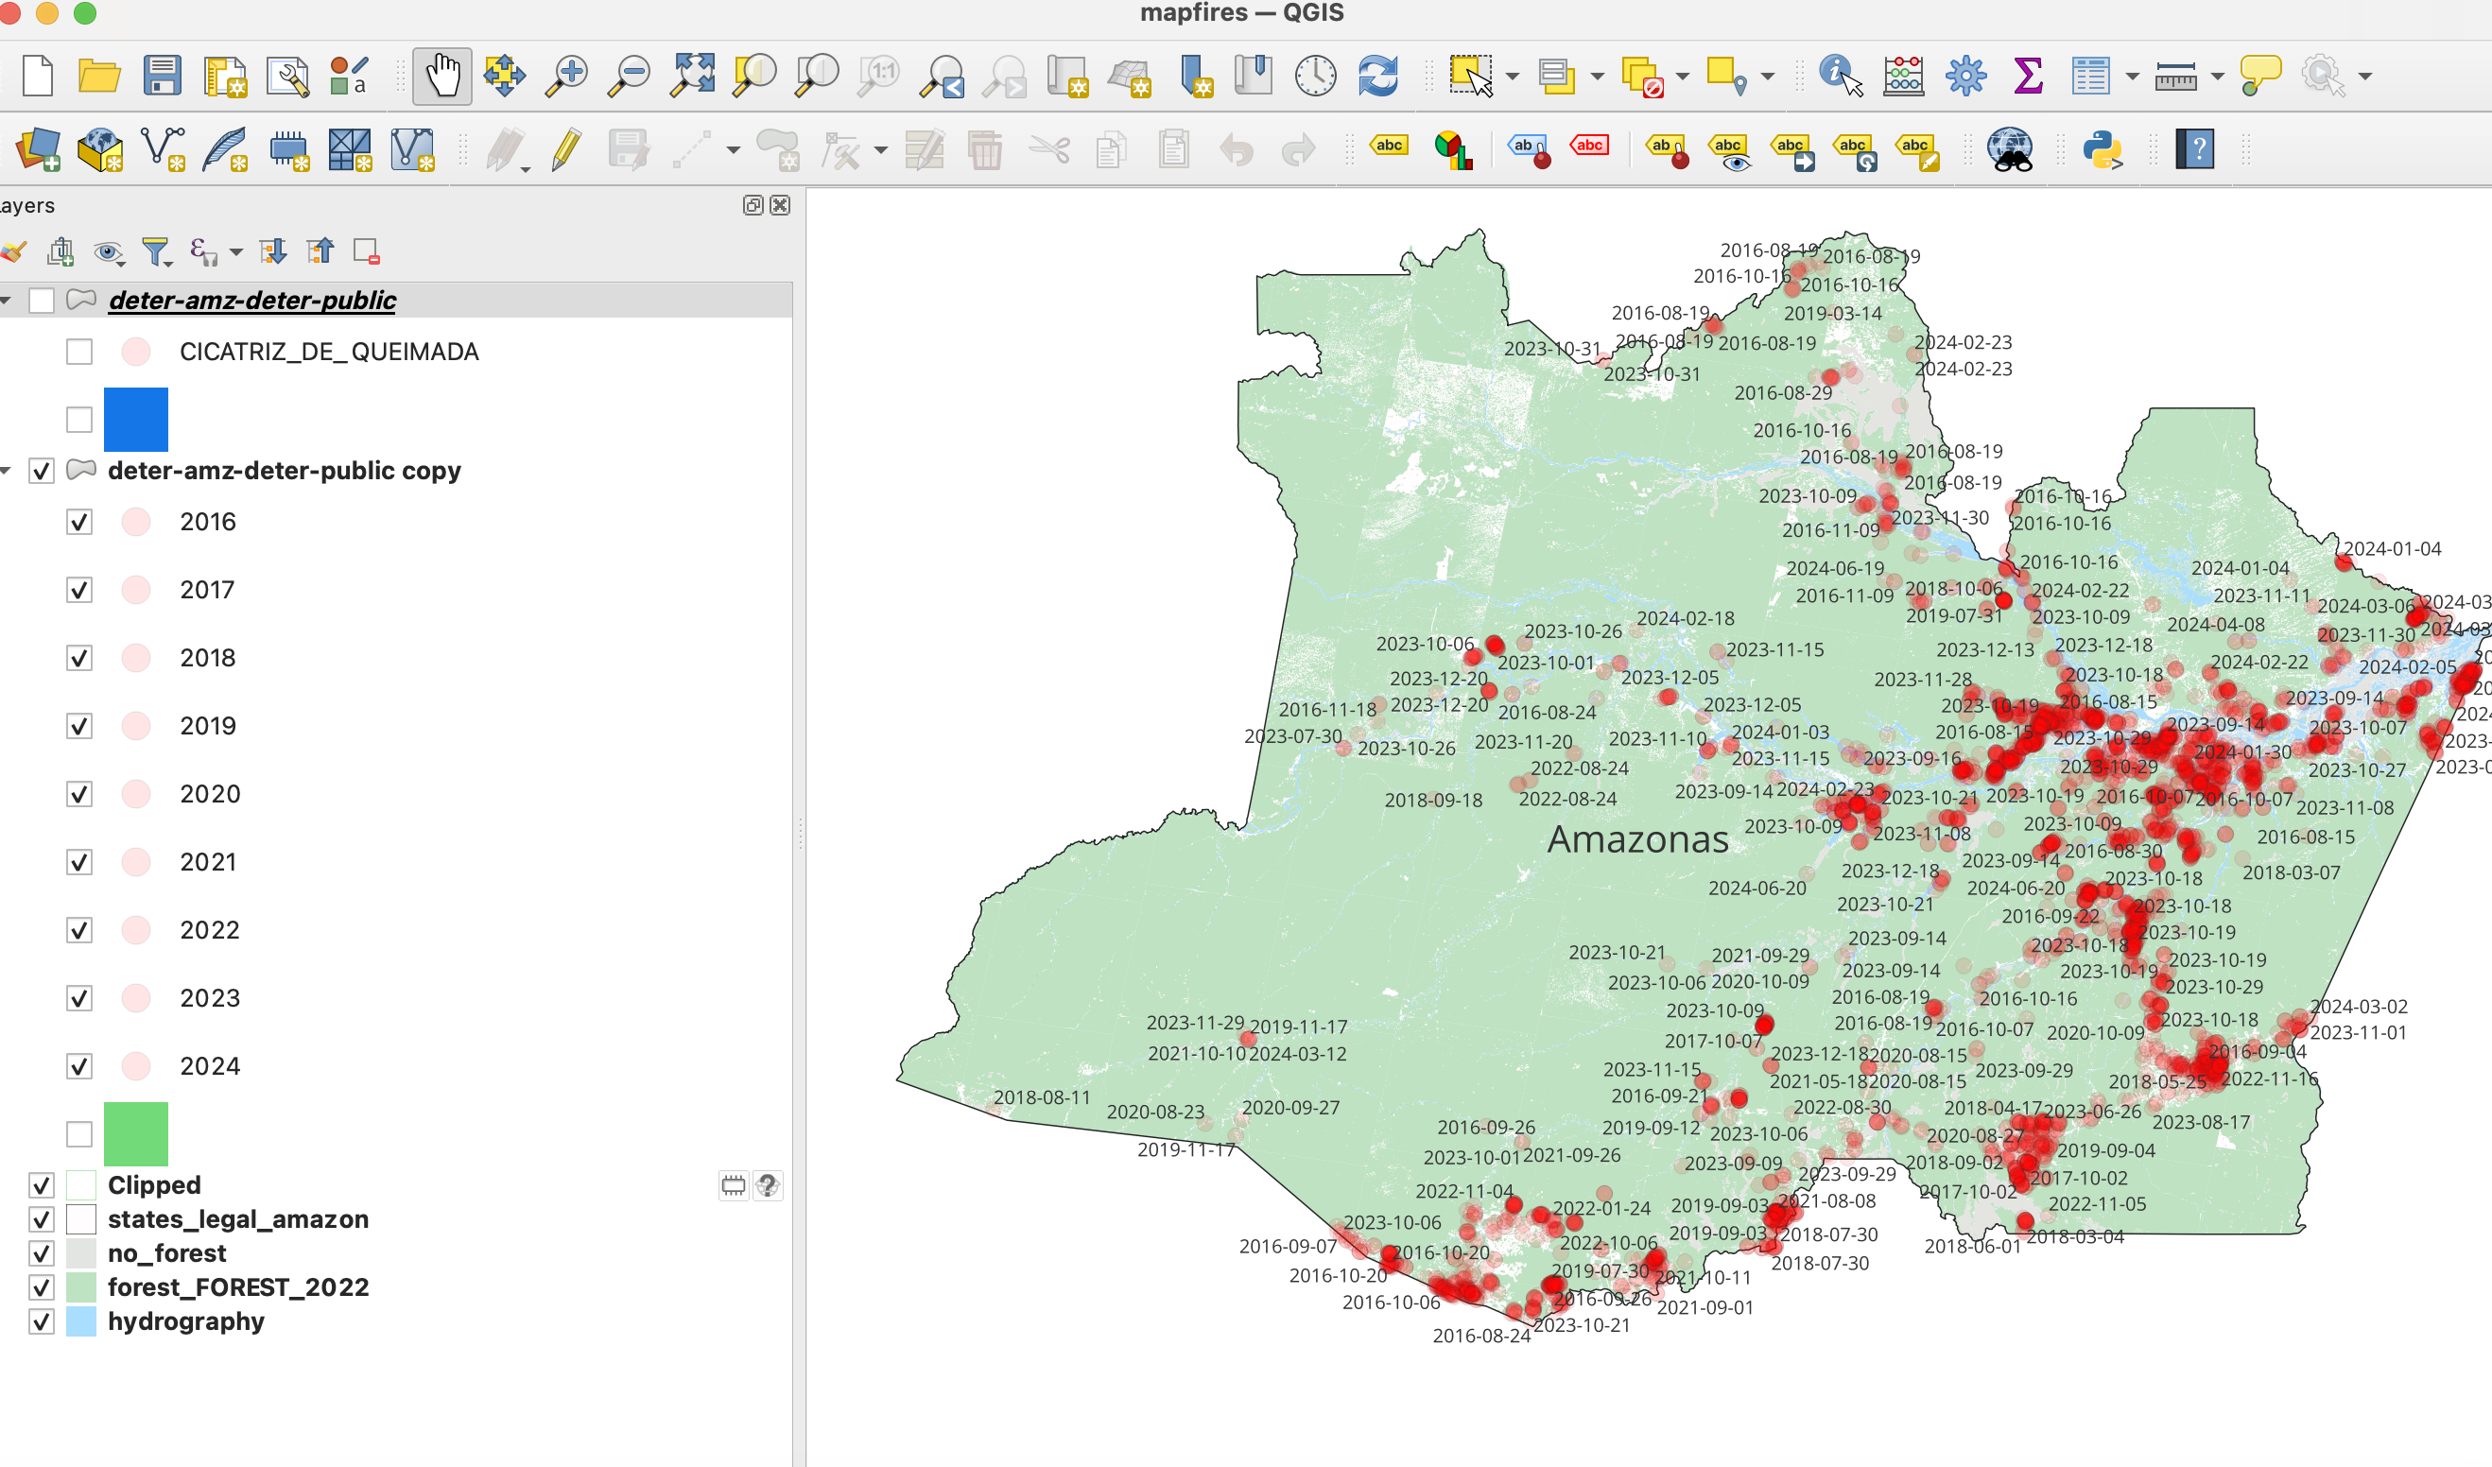Select the forest_FOREST_2022 layer
Screen dimensions: 2492x1467
pyautogui.click(x=238, y=1287)
